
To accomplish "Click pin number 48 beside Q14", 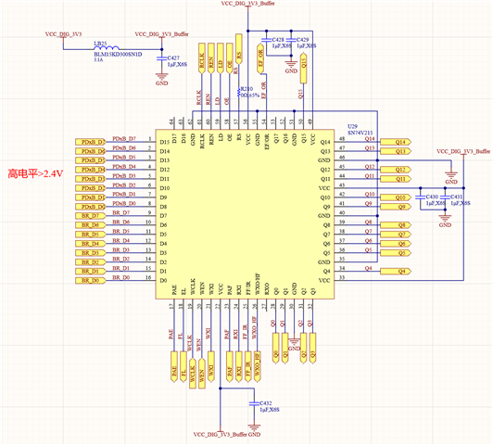I will coord(342,139).
